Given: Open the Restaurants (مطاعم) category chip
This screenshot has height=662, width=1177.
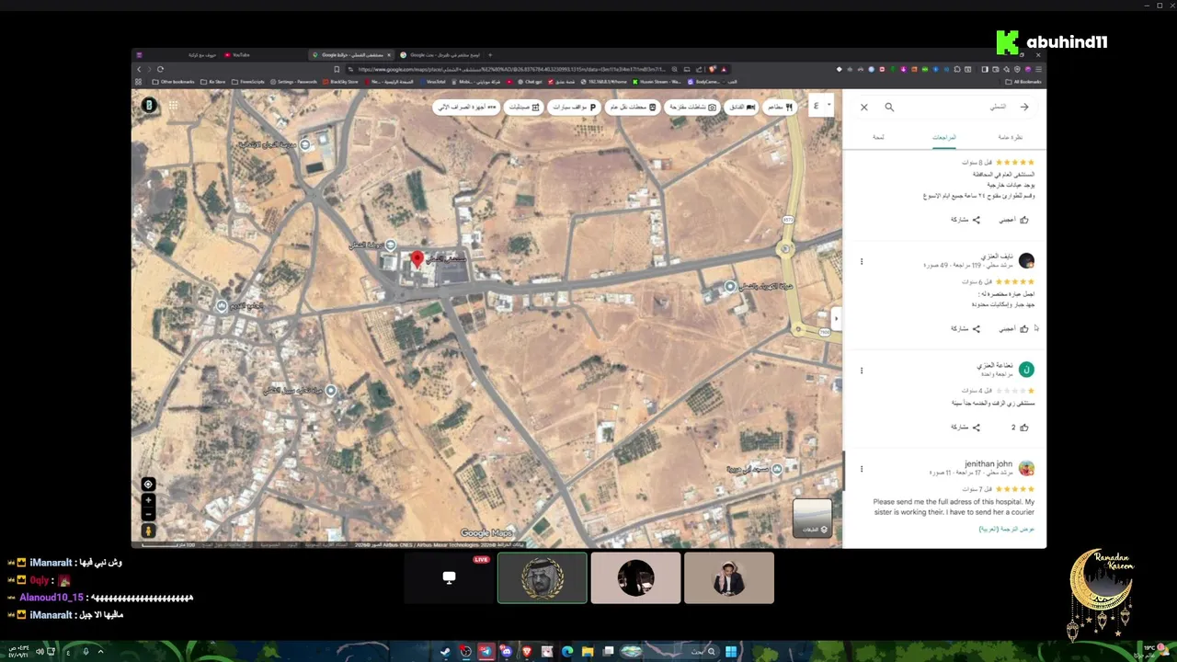Looking at the screenshot, I should coord(780,107).
